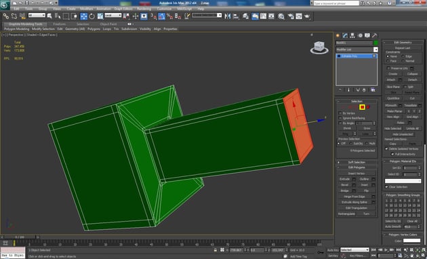Click the Bind to Space Warp icon
Image resolution: width=427 pixels, height=259 pixels.
(x=22, y=16)
